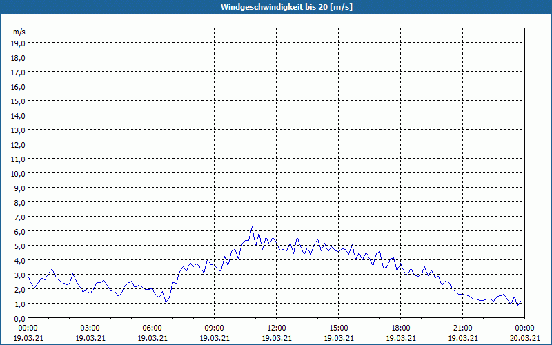Click the "7,0" y-axis value

[21, 217]
